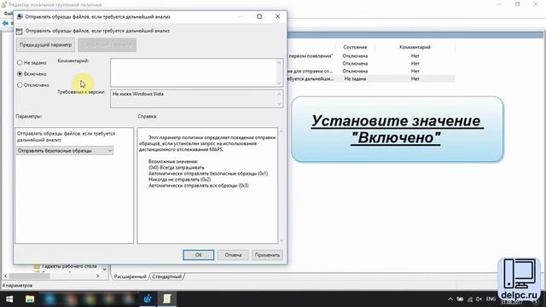The image size is (546, 307).
Task: Click the 'Отмена' button
Action: (x=233, y=255)
